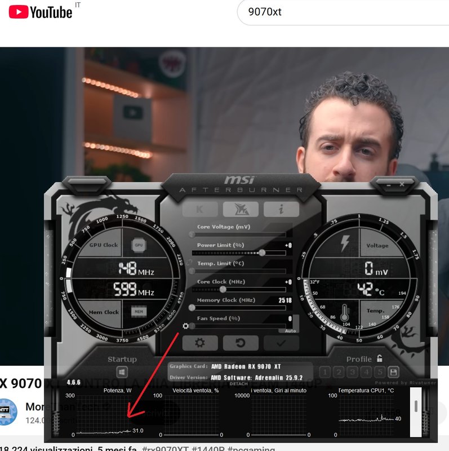The width and height of the screenshot is (449, 451).
Task: Close the Afterburner window
Action: coord(402,184)
